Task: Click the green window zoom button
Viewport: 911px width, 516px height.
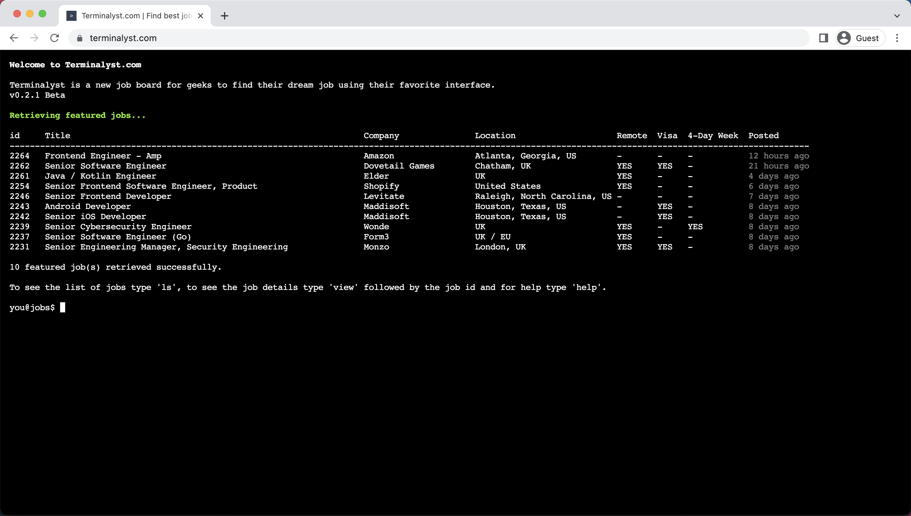Action: [x=42, y=14]
